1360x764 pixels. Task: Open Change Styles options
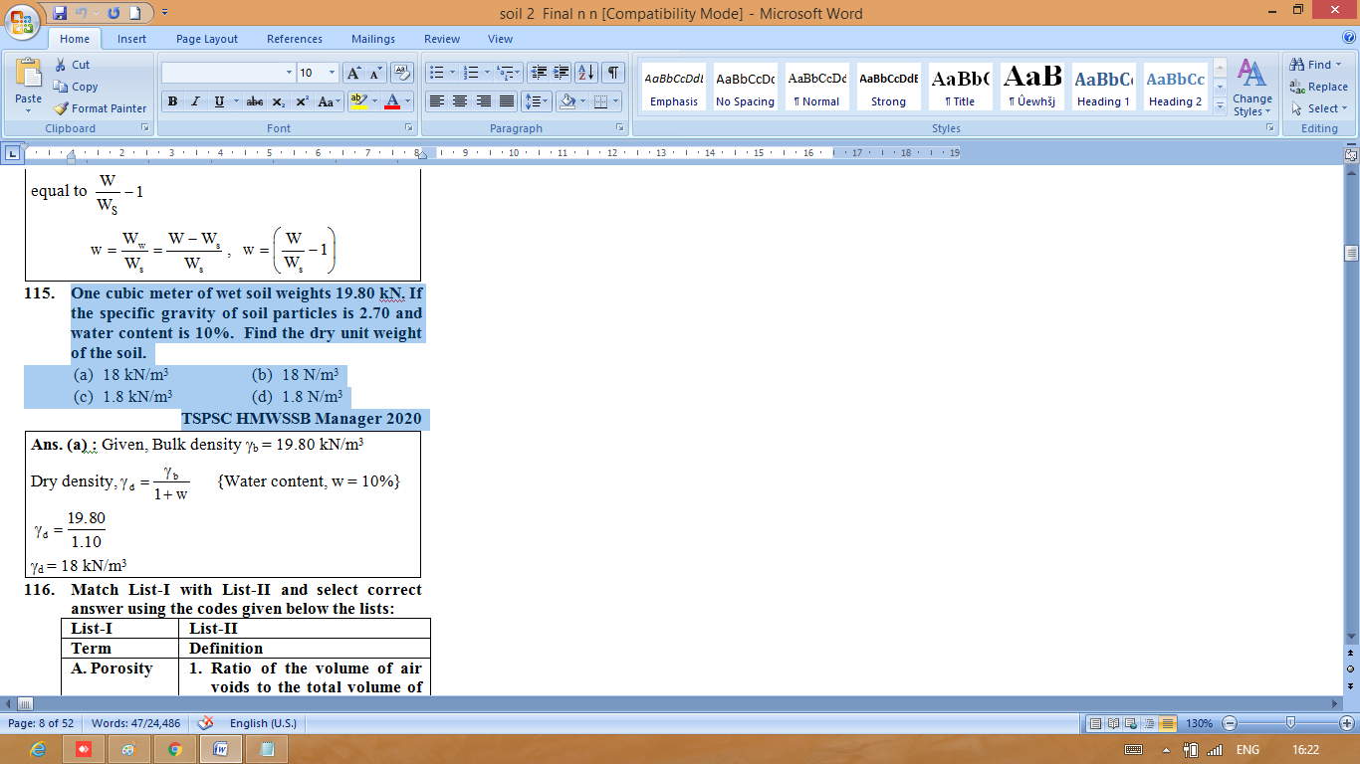[1251, 88]
